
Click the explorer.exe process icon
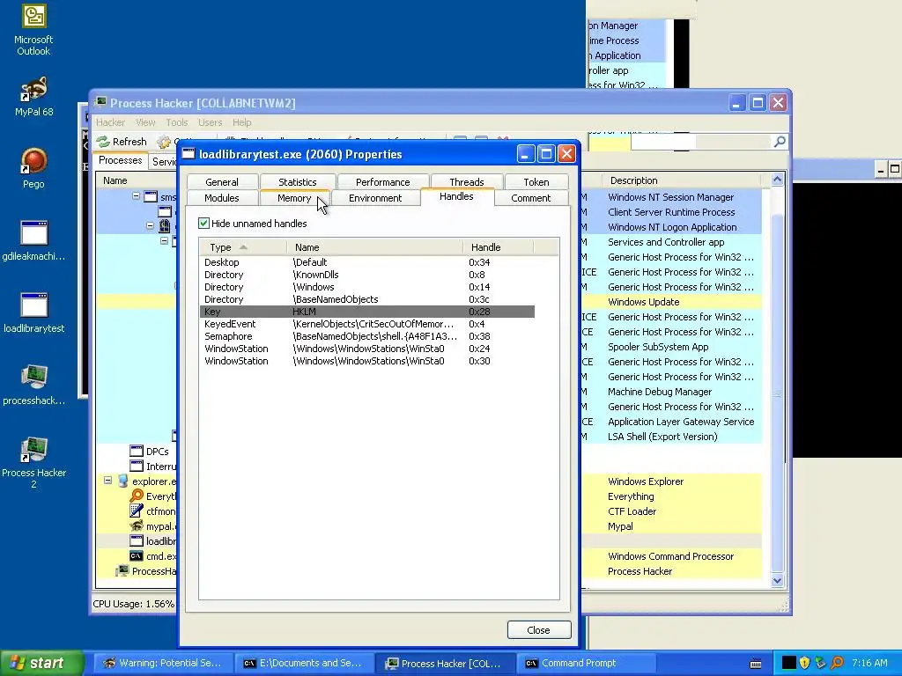(x=122, y=481)
